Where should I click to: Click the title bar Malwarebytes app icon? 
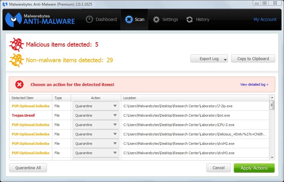[5, 4]
